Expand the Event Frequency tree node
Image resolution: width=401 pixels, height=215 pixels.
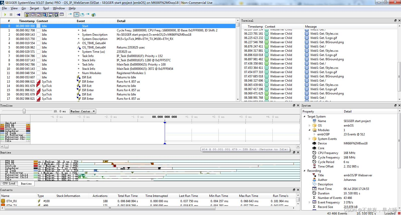pyautogui.click(x=309, y=202)
